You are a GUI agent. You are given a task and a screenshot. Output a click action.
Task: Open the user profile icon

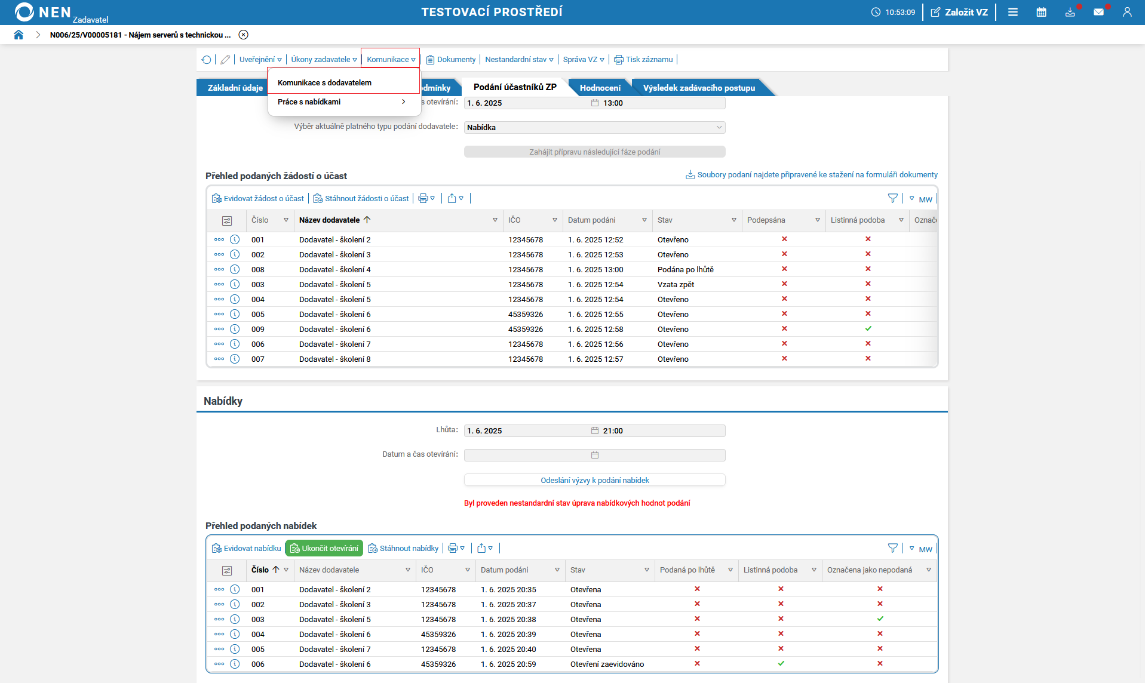point(1126,12)
